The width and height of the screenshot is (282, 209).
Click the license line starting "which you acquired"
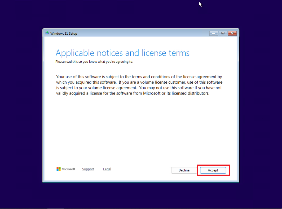coord(139,83)
